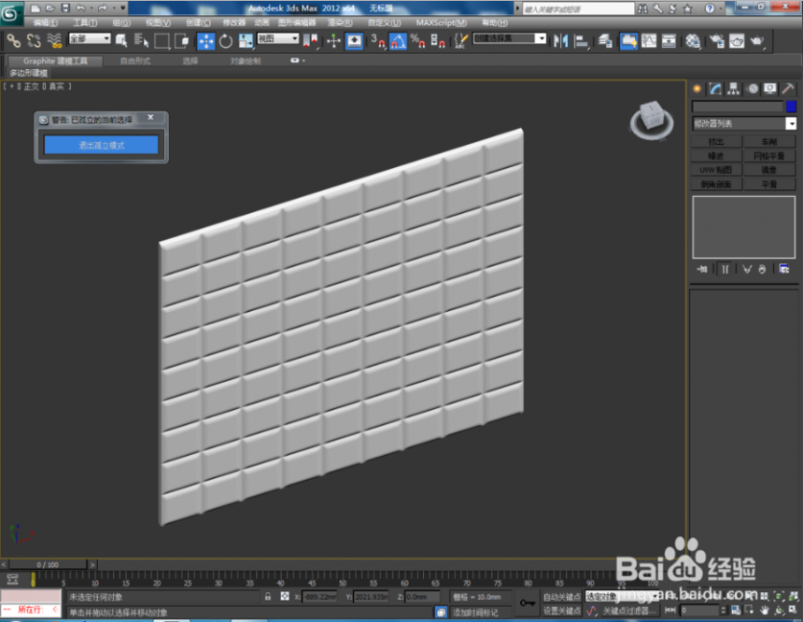This screenshot has width=803, height=622.
Task: Switch to the Hierarchy command panel tab
Action: (x=733, y=89)
